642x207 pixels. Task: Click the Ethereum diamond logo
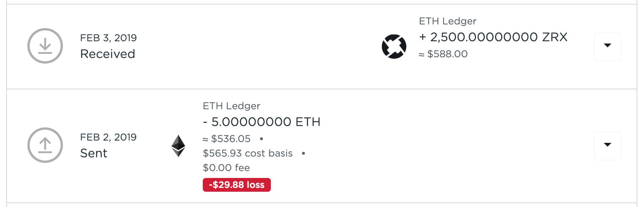point(178,146)
